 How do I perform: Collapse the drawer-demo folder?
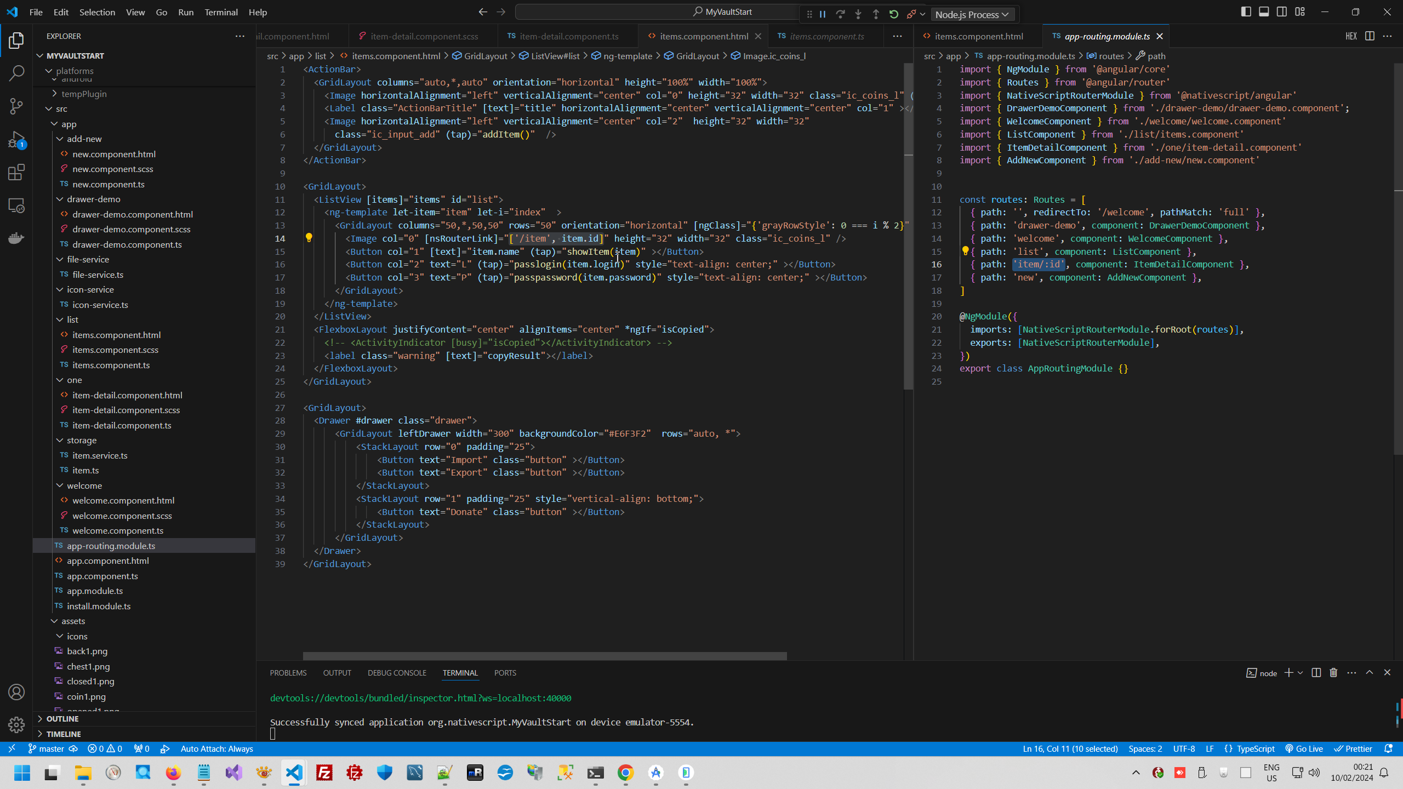tap(60, 199)
